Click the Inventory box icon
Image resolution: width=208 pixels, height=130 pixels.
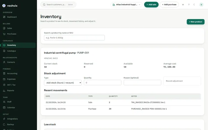[4, 45]
